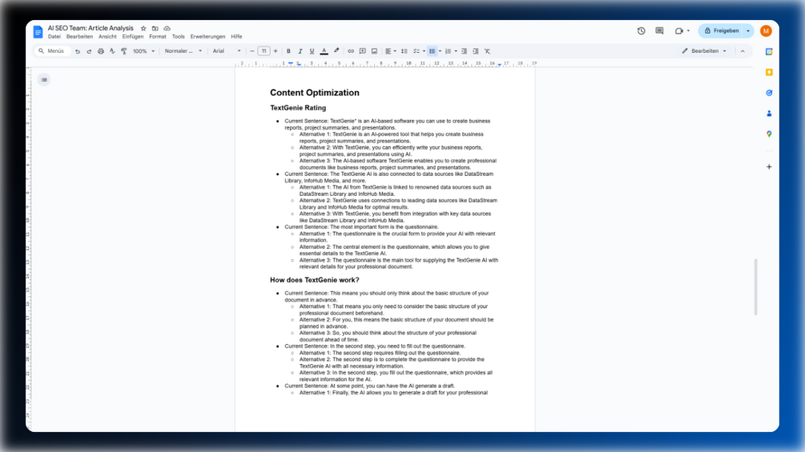Screen dimensions: 805x452
Task: Increase font size with plus button
Action: pos(276,51)
